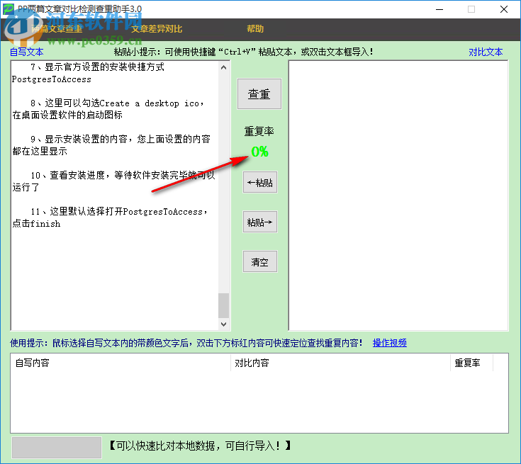Switch to 文章差异对比 tab

coord(157,29)
